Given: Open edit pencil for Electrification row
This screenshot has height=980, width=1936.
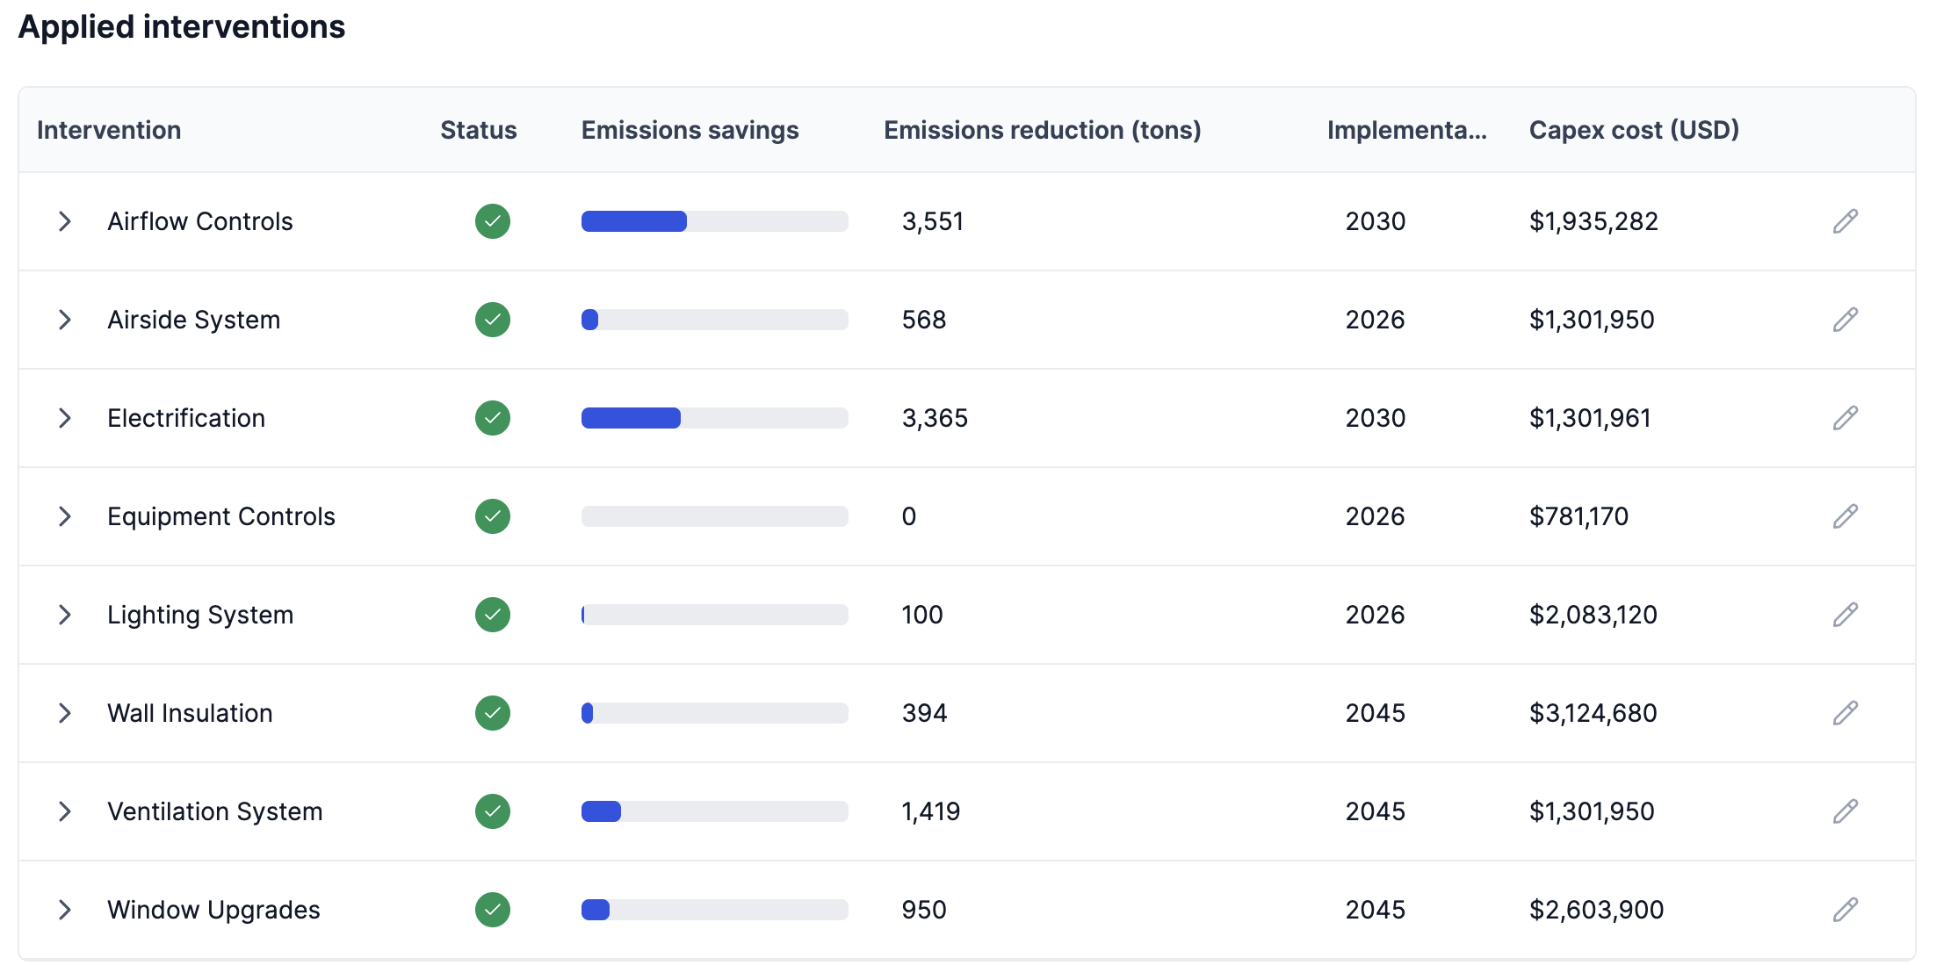Looking at the screenshot, I should pyautogui.click(x=1845, y=418).
